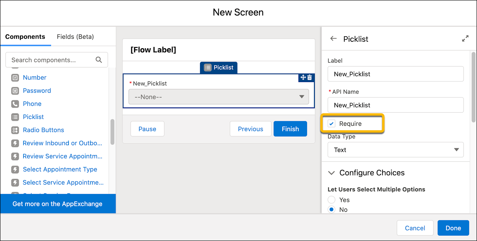The width and height of the screenshot is (477, 241).
Task: Click the Number component icon
Action: pyautogui.click(x=15, y=78)
